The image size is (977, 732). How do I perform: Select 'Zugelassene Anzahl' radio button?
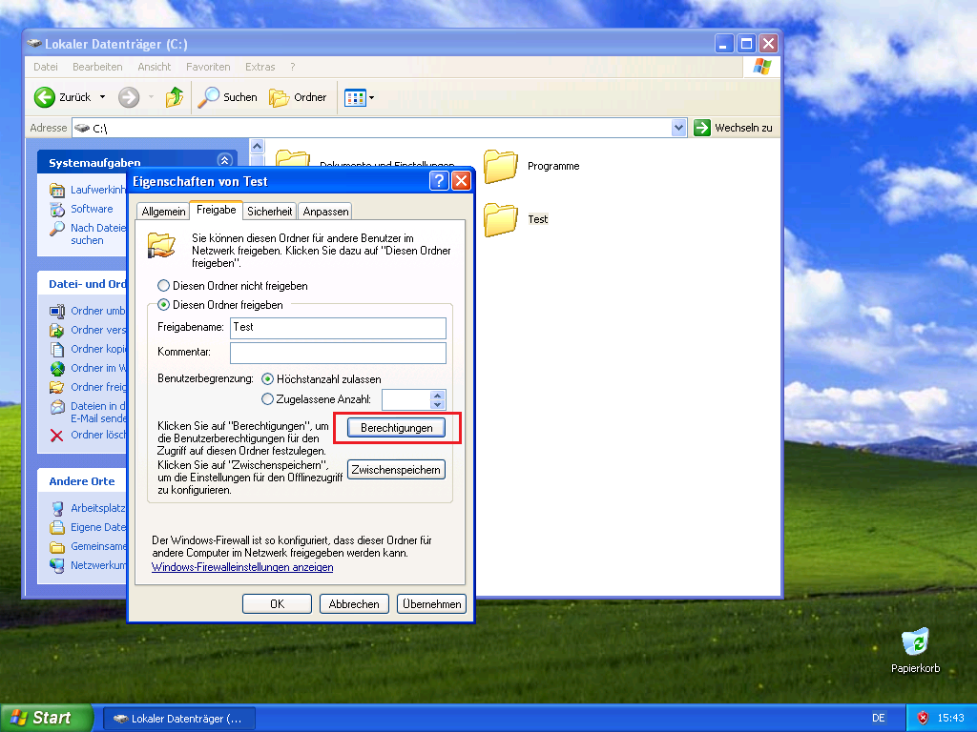[x=267, y=399]
